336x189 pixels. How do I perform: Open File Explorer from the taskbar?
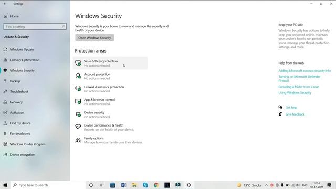coord(134,185)
